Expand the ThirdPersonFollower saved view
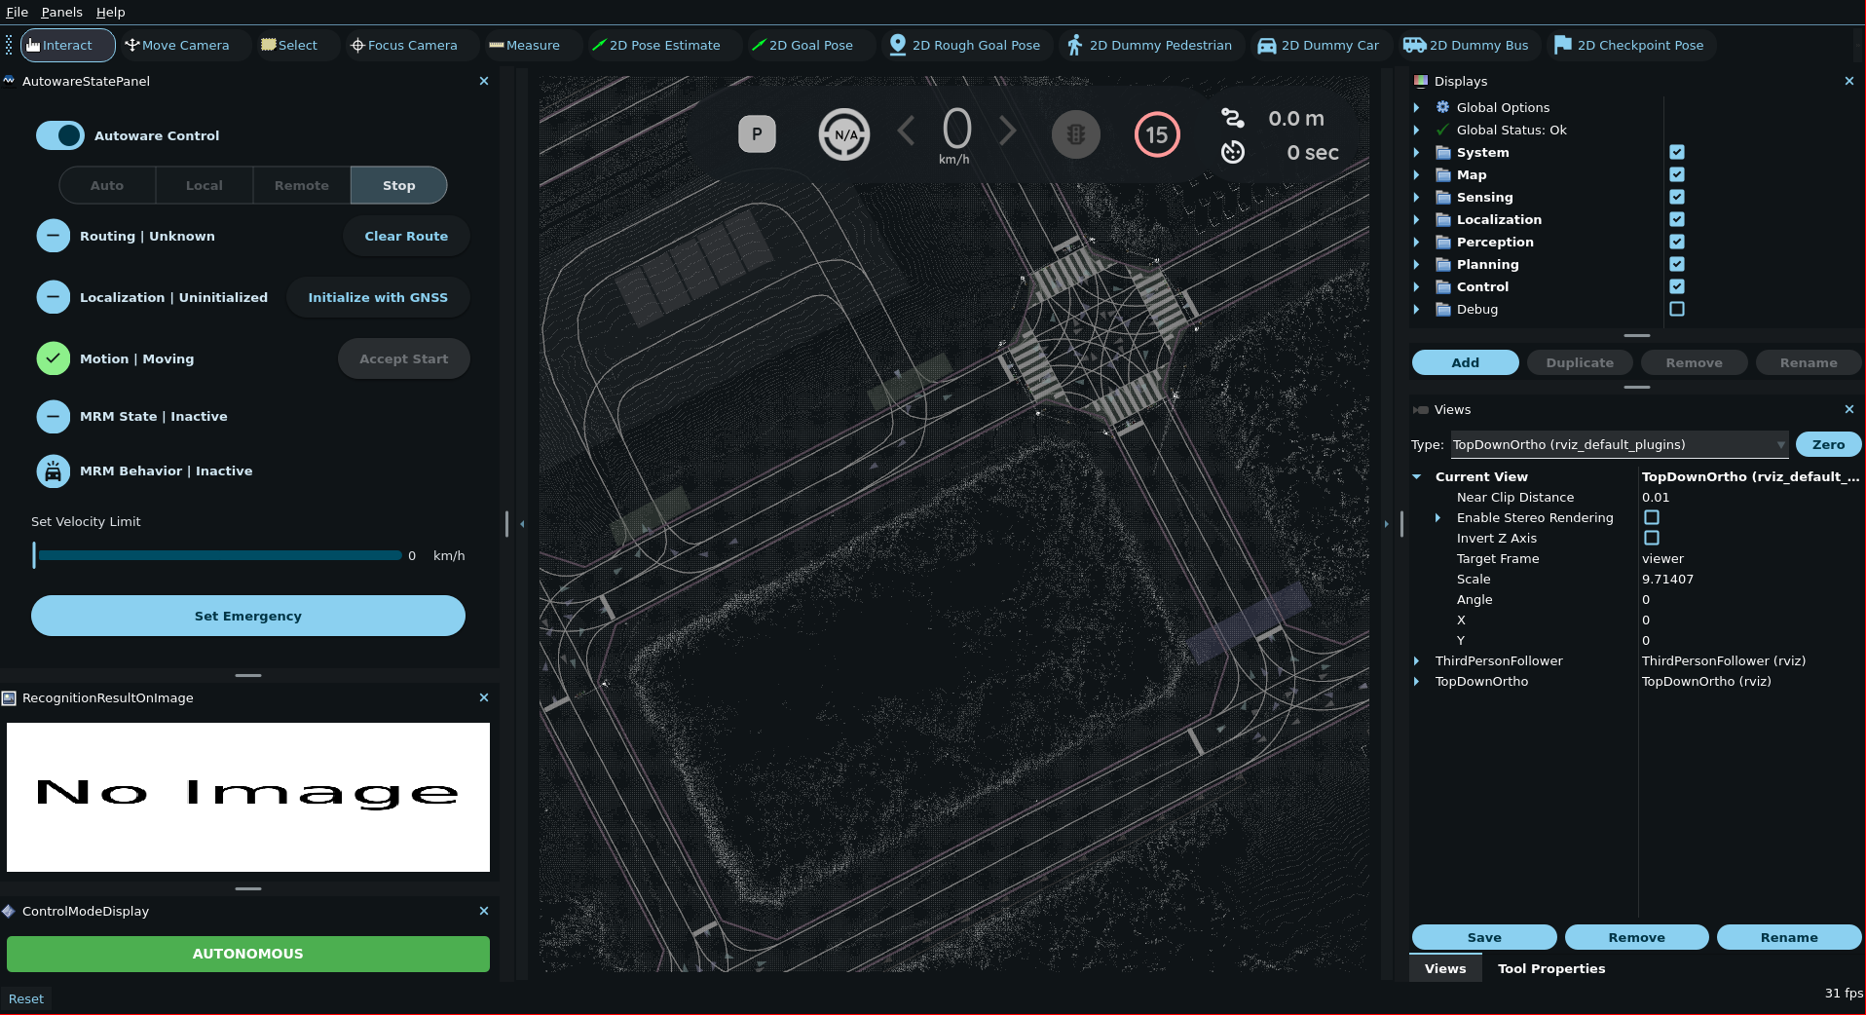The image size is (1866, 1015). (x=1416, y=661)
